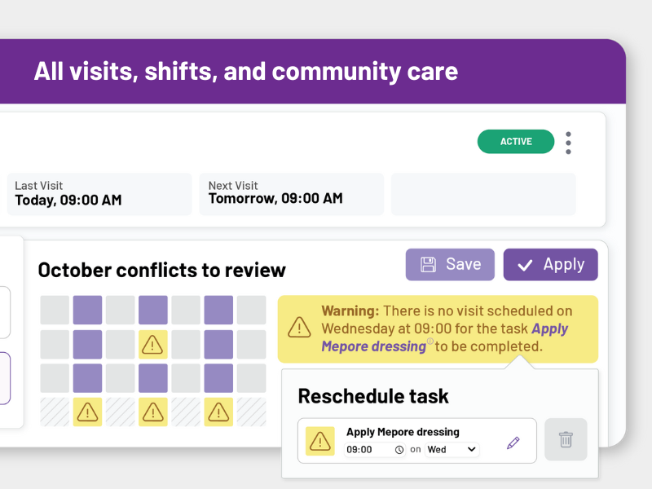The image size is (652, 489).
Task: Open the Wed day dropdown
Action: point(452,449)
